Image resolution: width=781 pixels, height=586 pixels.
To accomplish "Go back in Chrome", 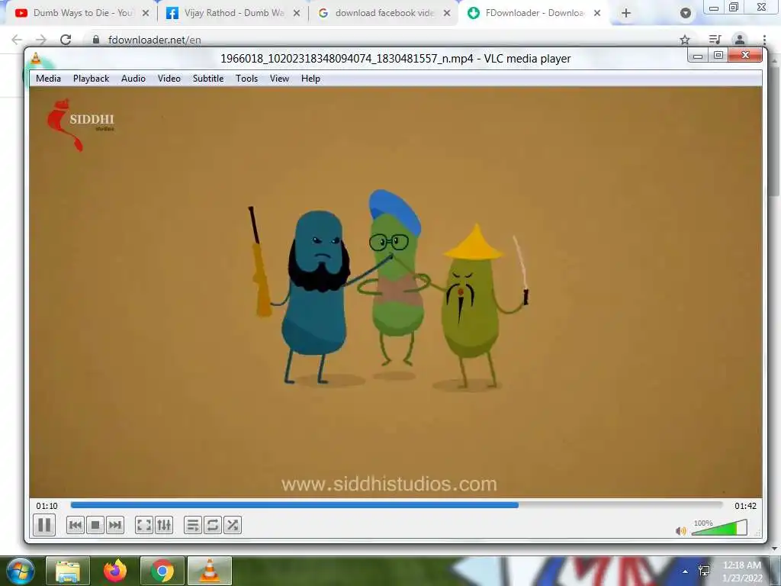I will point(17,40).
